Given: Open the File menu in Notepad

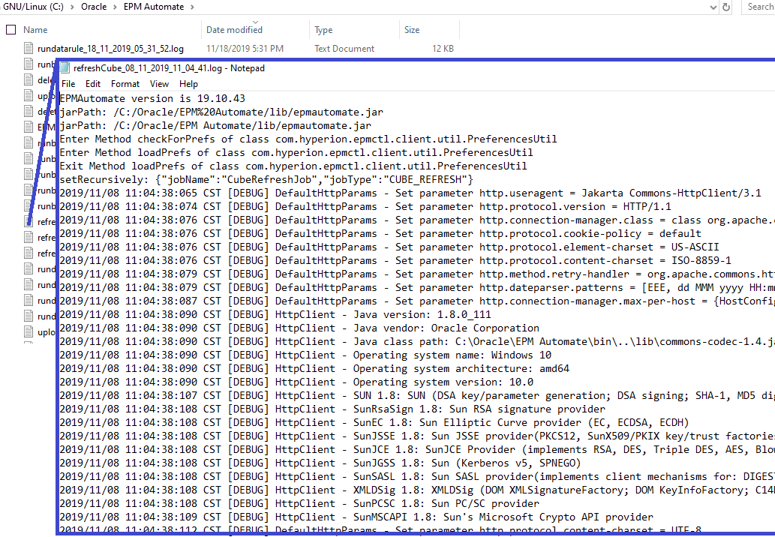Looking at the screenshot, I should pyautogui.click(x=68, y=84).
